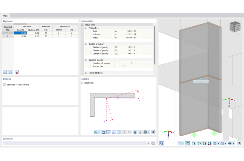Click the first printer icon in Section toolbar
This screenshot has height=161, width=244.
tap(103, 132)
